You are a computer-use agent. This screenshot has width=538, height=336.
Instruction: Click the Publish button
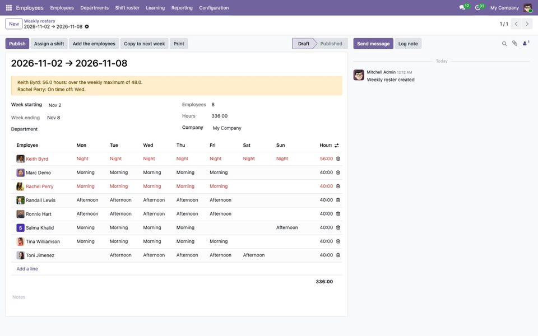(17, 44)
